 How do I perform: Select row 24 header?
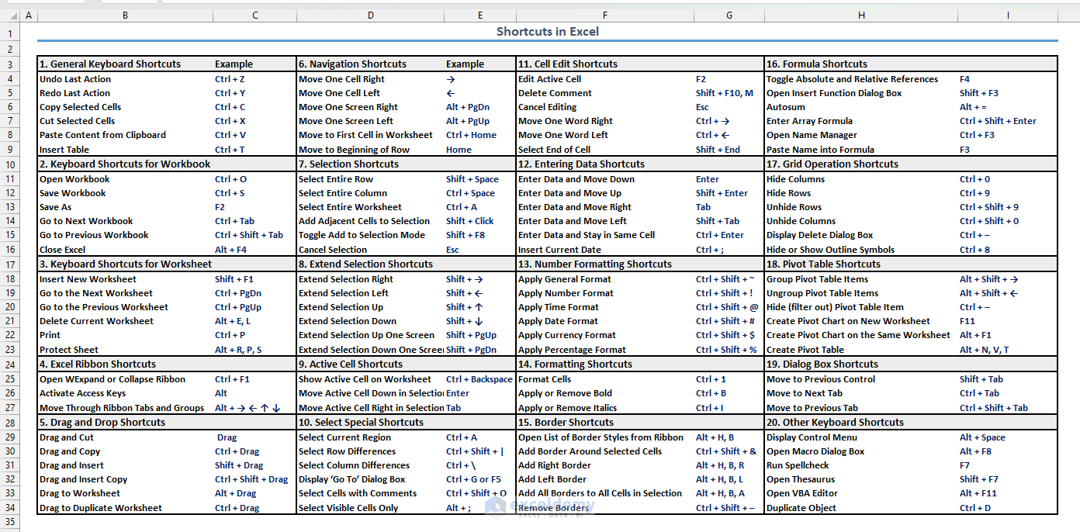tap(10, 364)
